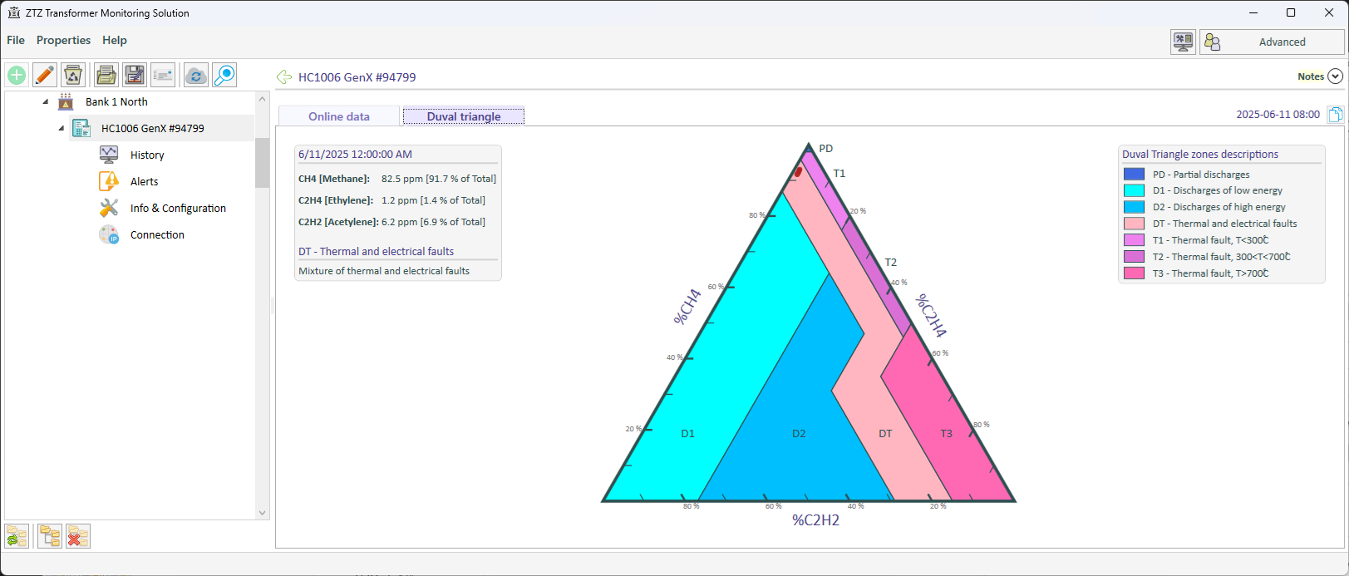
Task: Click the remove tree icon with red X
Action: coord(77,537)
